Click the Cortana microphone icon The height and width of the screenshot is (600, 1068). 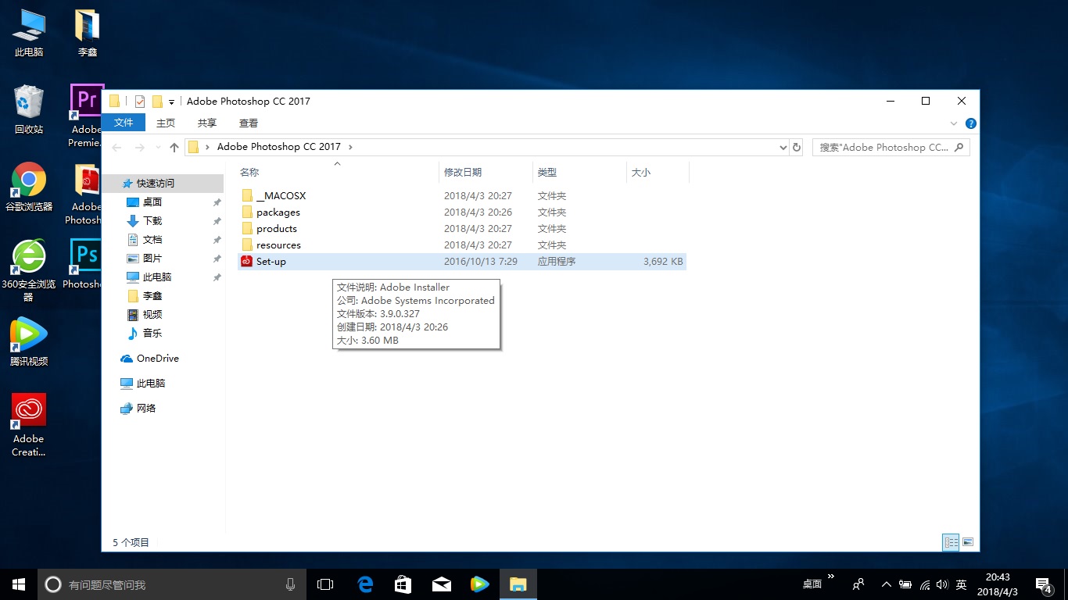(291, 584)
